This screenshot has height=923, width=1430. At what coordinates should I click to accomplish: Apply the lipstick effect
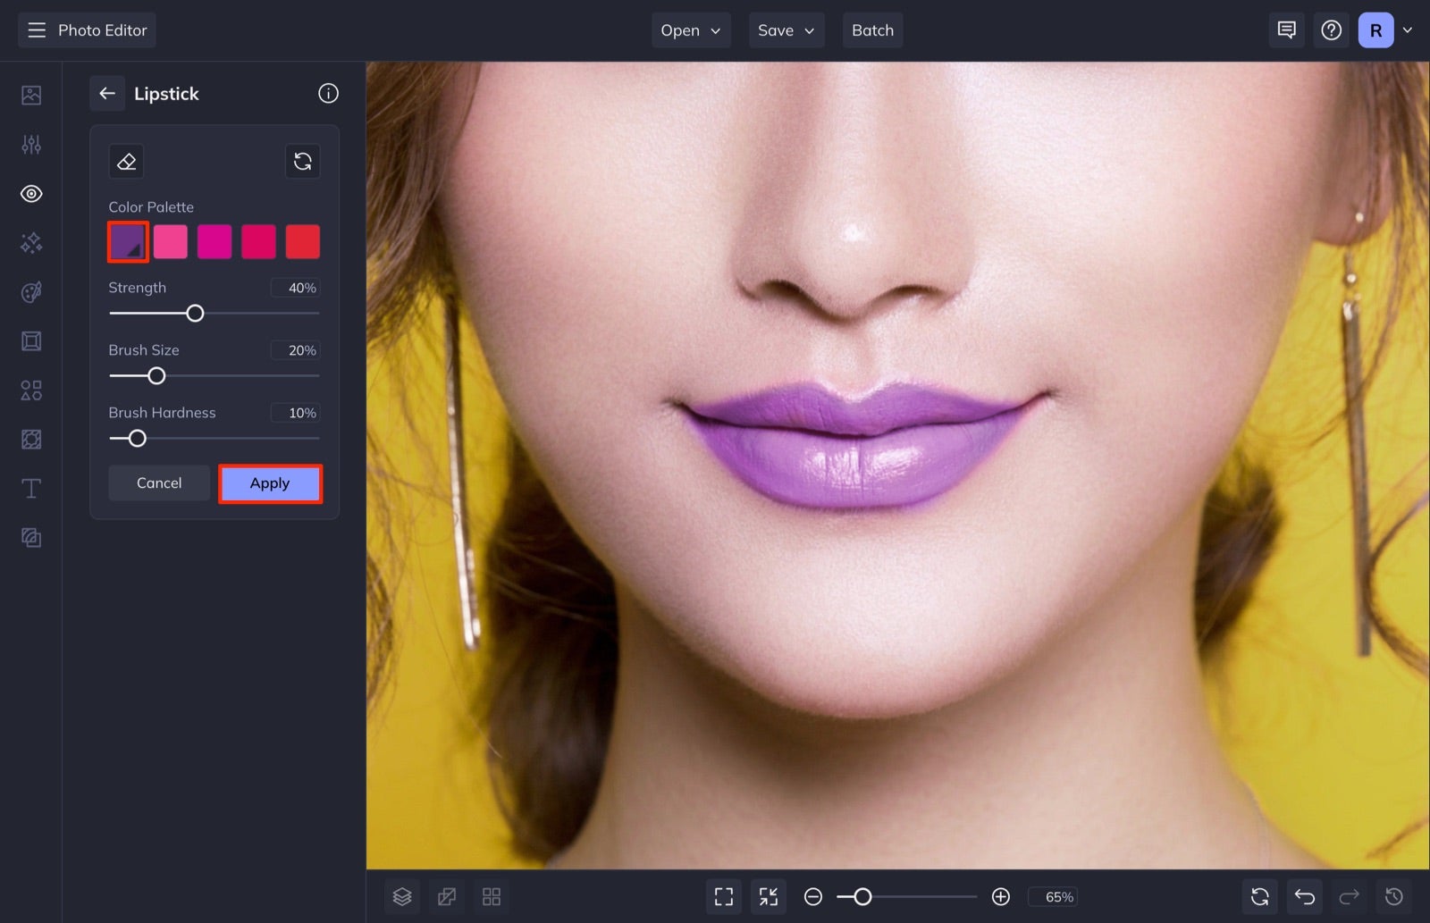click(270, 482)
